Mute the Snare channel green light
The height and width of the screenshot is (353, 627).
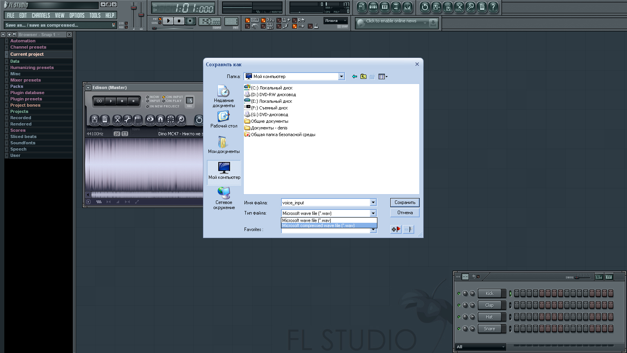[459, 329]
